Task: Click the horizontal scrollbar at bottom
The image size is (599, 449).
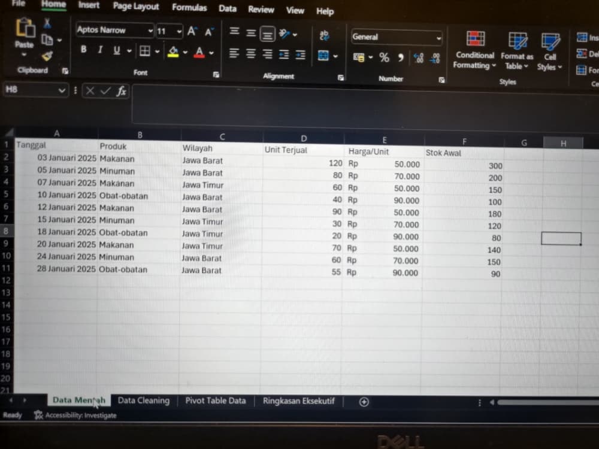Action: click(x=548, y=402)
